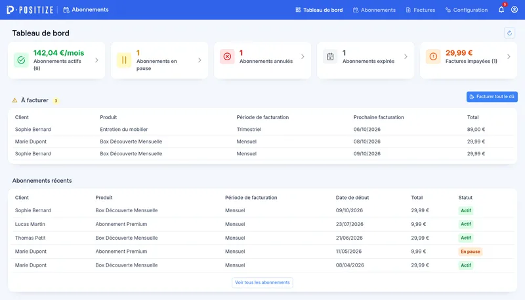
Task: Expand the Abonnements en pause chevron
Action: 199,60
